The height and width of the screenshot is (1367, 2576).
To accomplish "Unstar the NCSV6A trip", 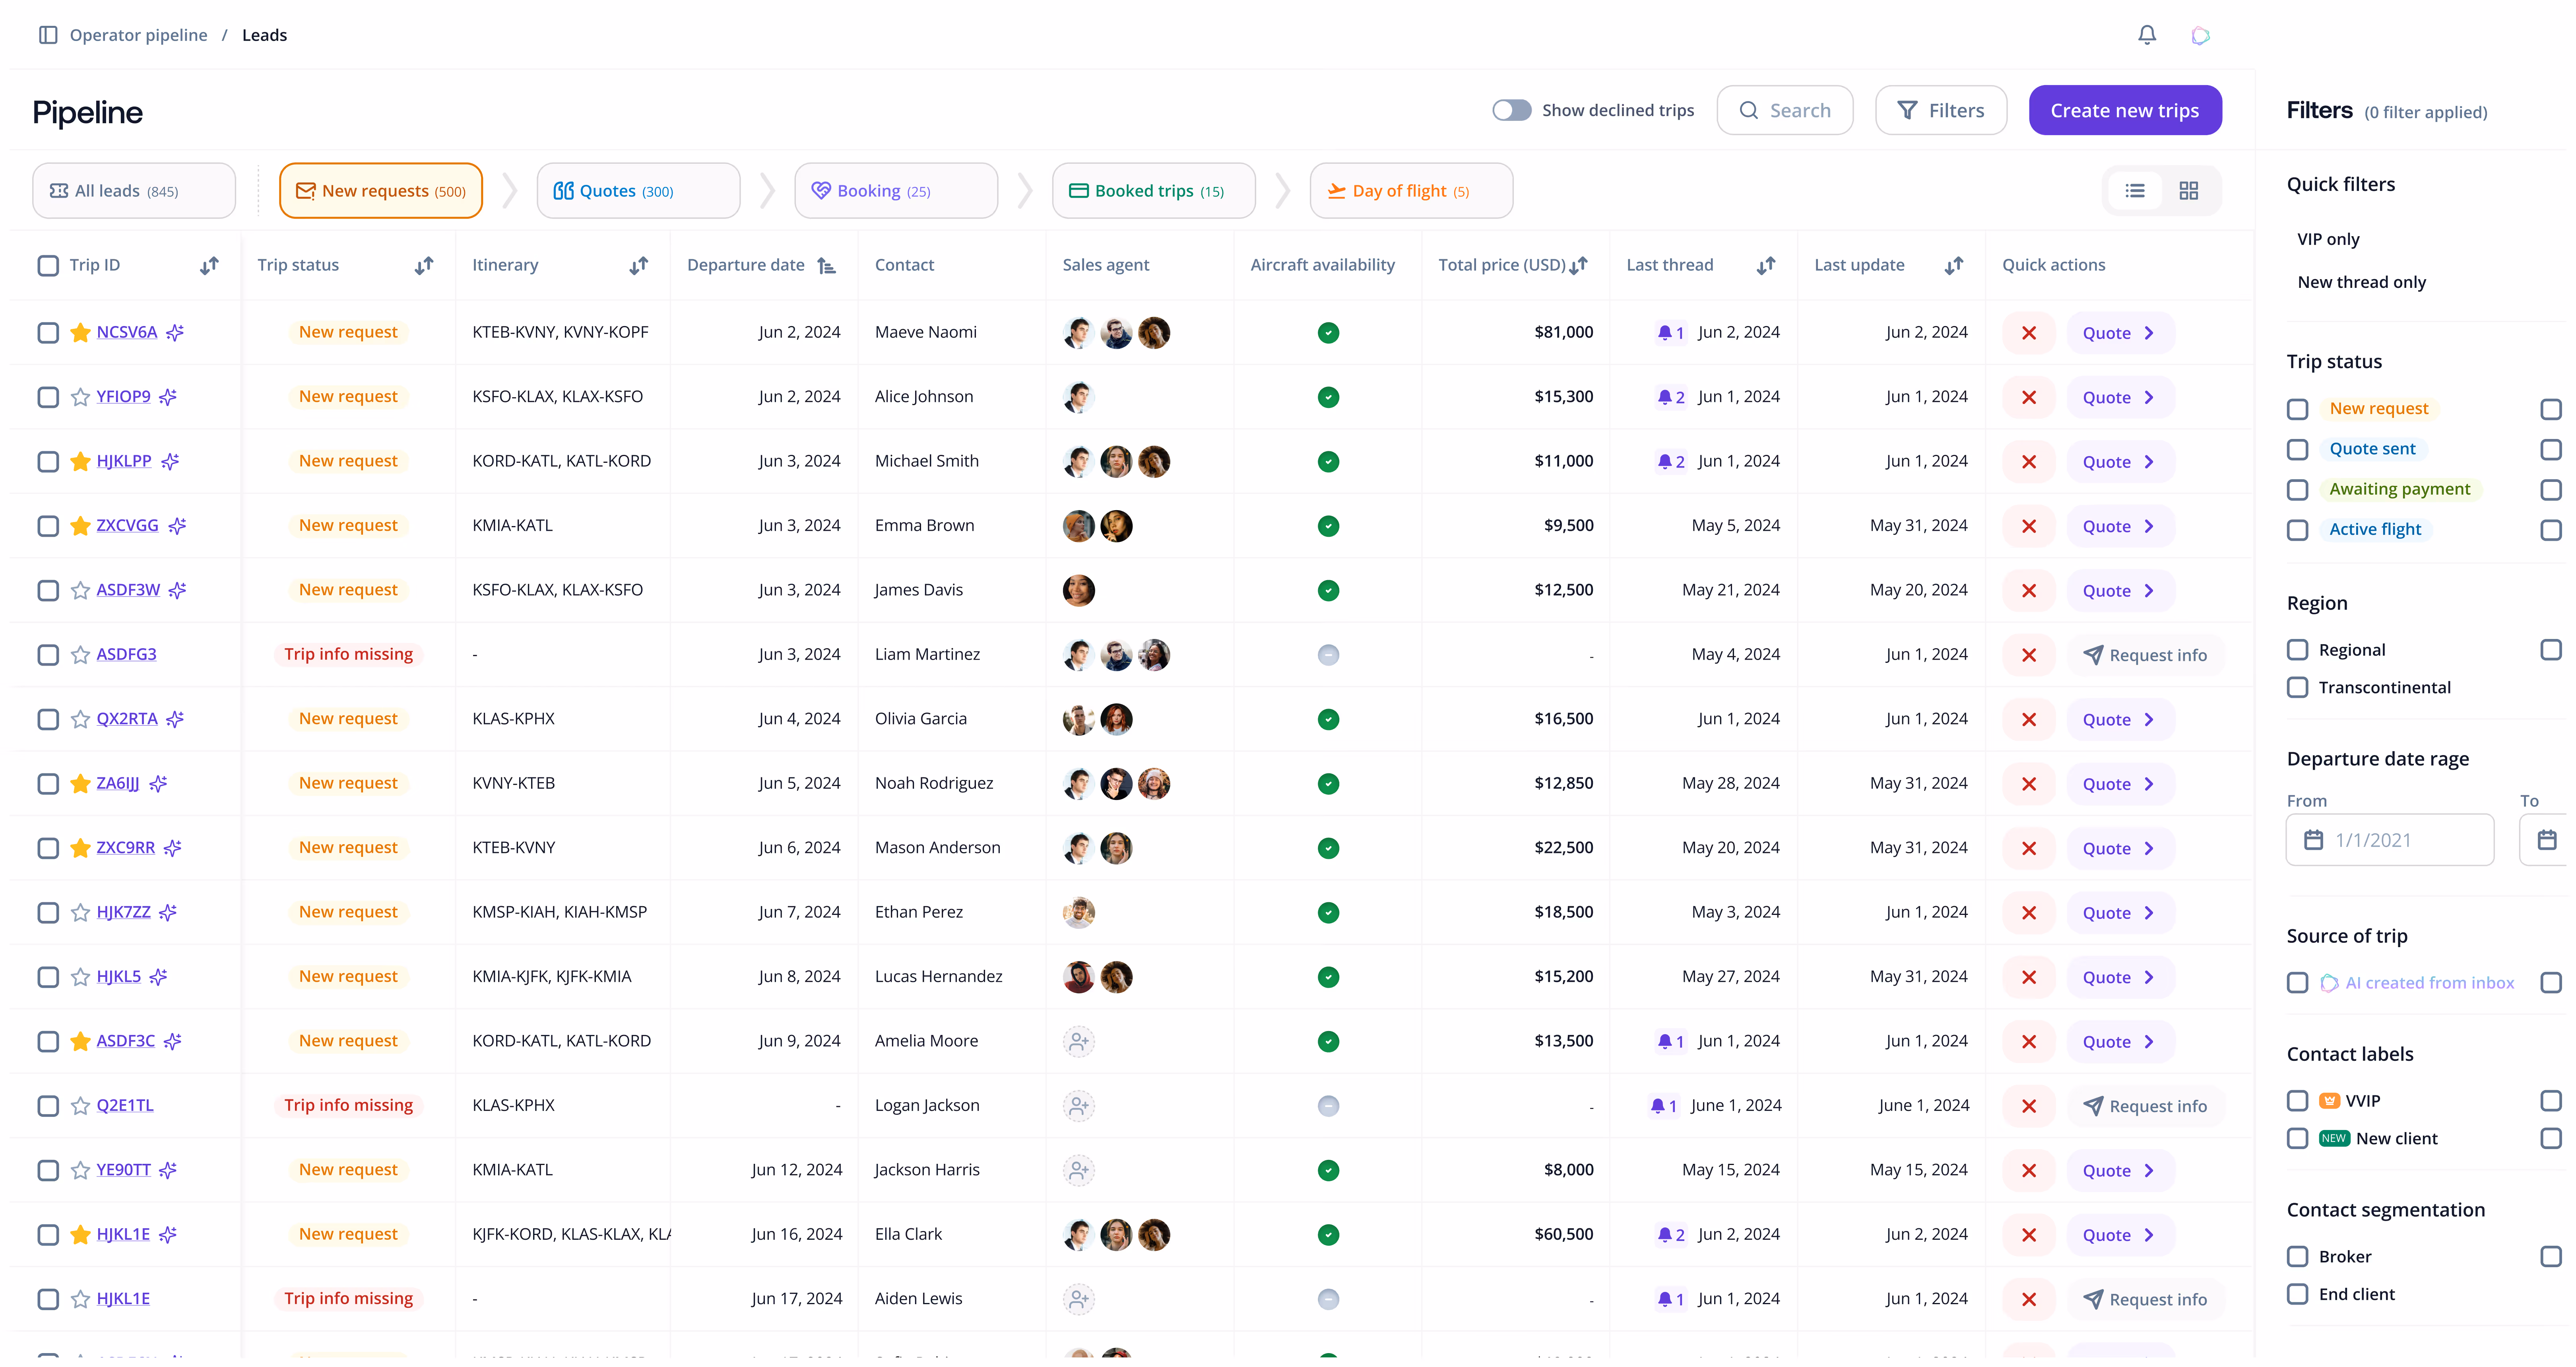I will tap(80, 332).
